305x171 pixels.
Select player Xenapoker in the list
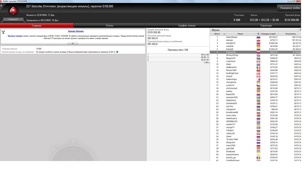tap(231, 109)
